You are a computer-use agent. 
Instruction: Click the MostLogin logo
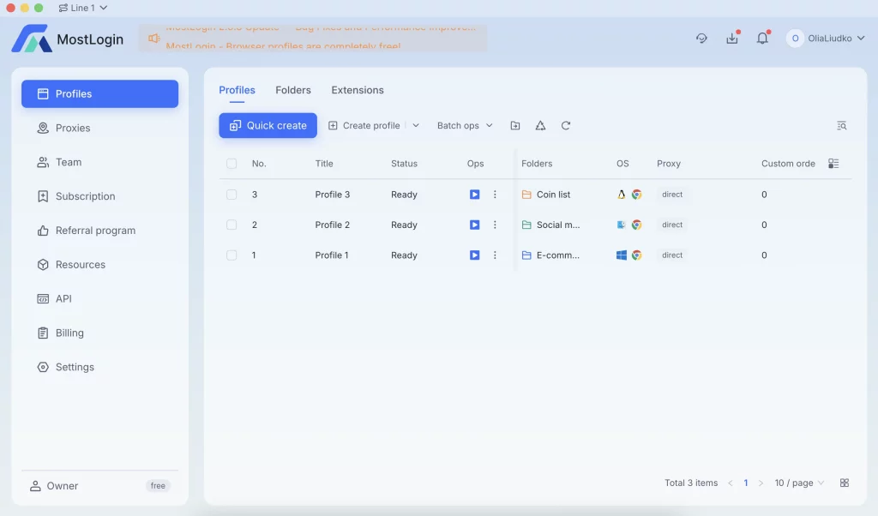pos(67,39)
